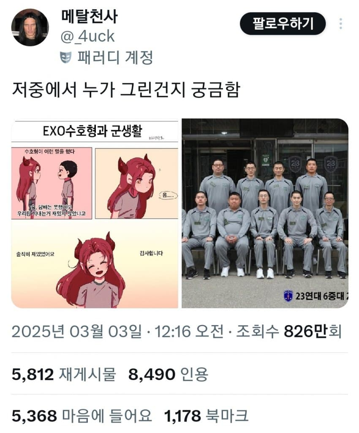
Task: Open the 메탈천사 profile avatar
Action: (30, 27)
